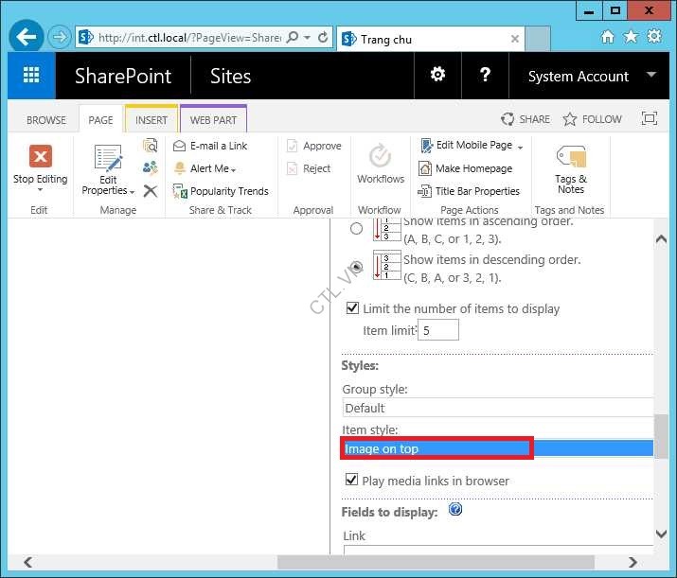Click the Item limit input field
The width and height of the screenshot is (677, 578).
coord(439,331)
